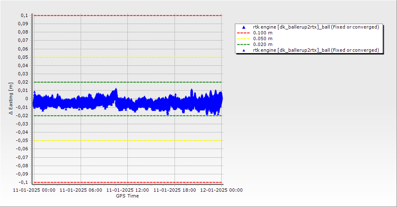The height and width of the screenshot is (207, 397).
Task: Click the 0 y-axis tick label
Action: (x=27, y=99)
